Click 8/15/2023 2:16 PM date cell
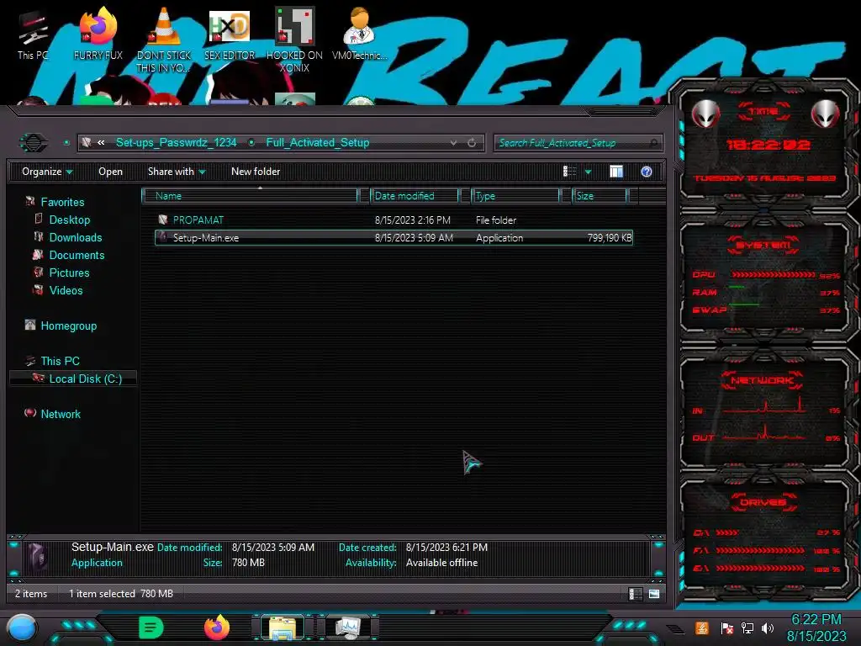The width and height of the screenshot is (861, 646). [x=412, y=220]
